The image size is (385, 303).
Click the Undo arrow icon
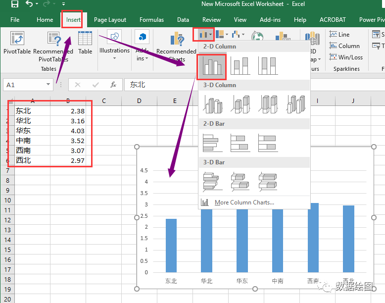pyautogui.click(x=29, y=4)
